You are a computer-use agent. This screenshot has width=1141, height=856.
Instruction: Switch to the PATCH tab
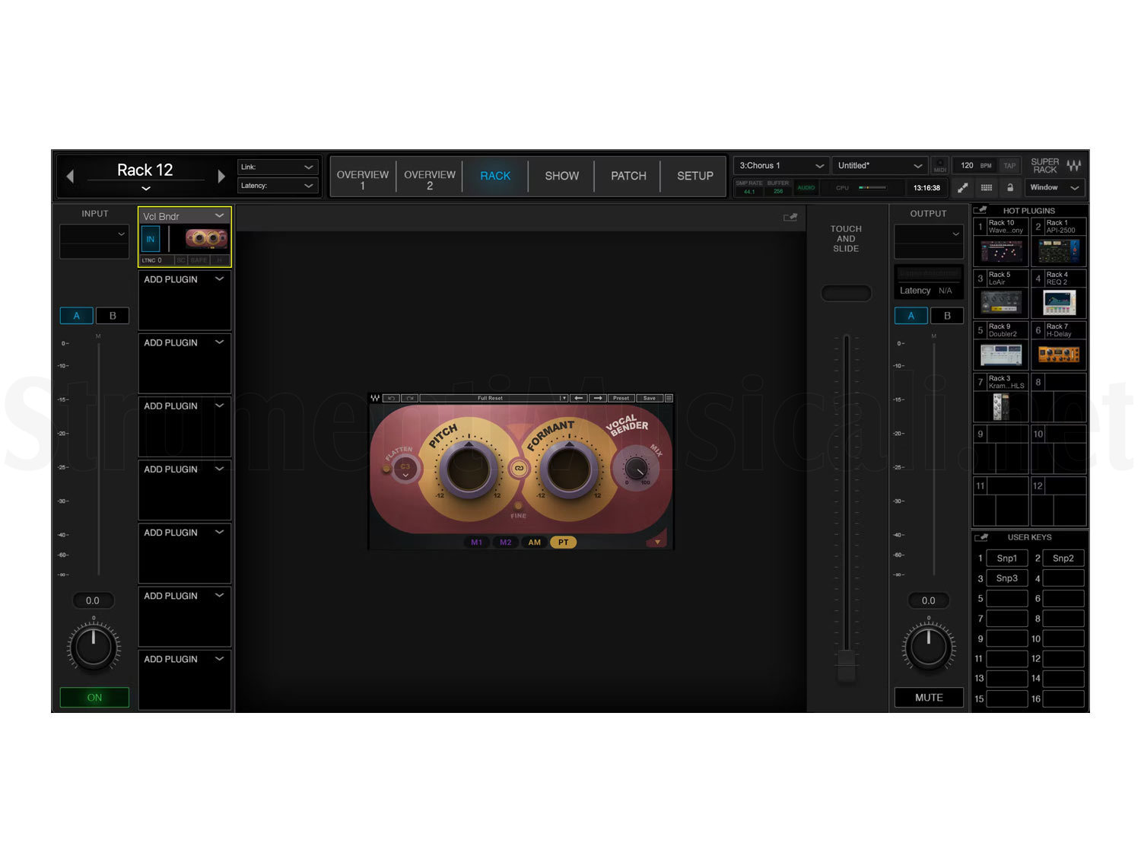point(627,176)
